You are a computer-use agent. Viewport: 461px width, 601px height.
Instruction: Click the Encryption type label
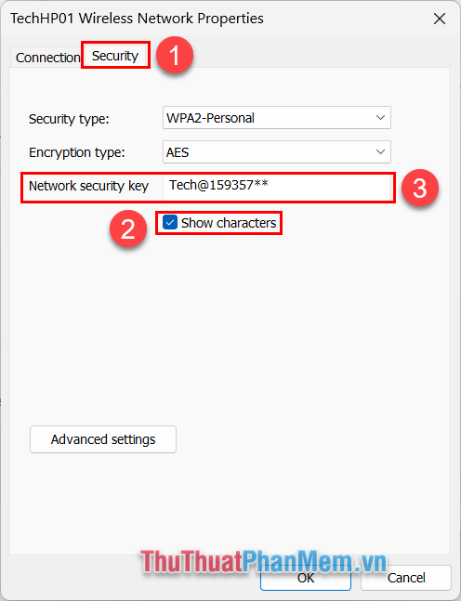[77, 152]
